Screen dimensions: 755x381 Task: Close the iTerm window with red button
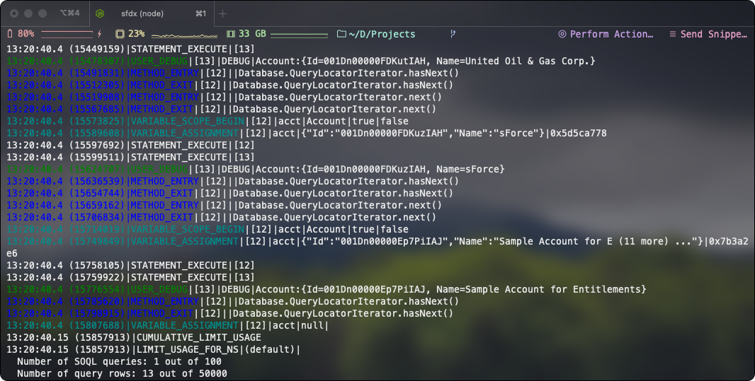click(x=14, y=14)
